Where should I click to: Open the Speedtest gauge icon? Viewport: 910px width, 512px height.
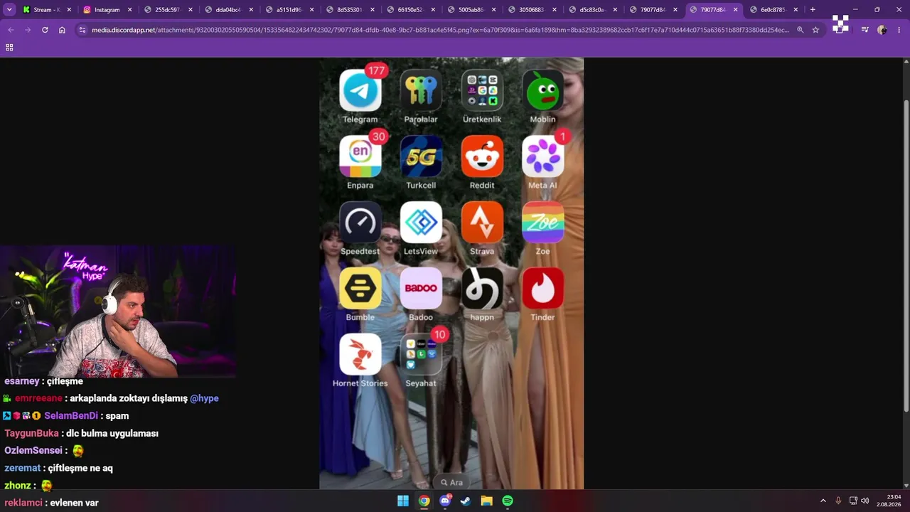pyautogui.click(x=360, y=223)
